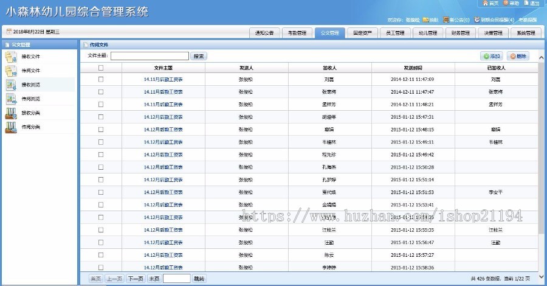Switch to the 财务管理 tab
This screenshot has height=286, width=547.
[461, 33]
